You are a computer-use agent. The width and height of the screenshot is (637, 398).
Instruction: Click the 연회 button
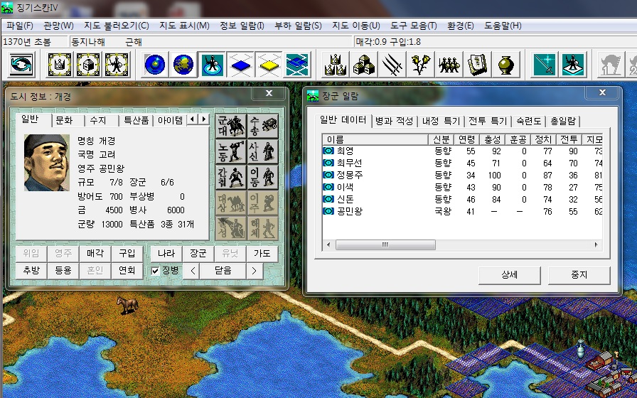(x=127, y=271)
